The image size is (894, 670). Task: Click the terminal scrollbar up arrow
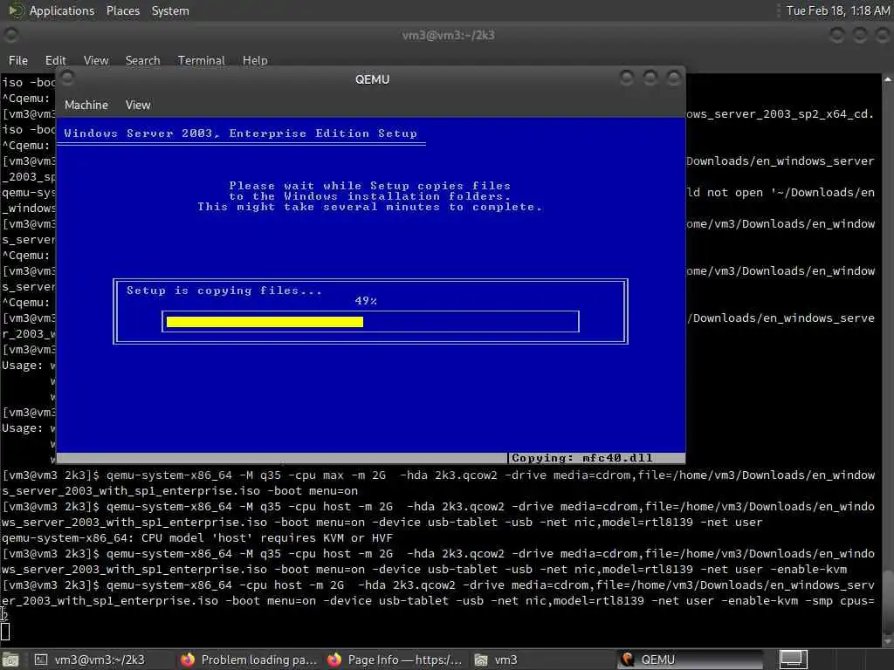888,79
